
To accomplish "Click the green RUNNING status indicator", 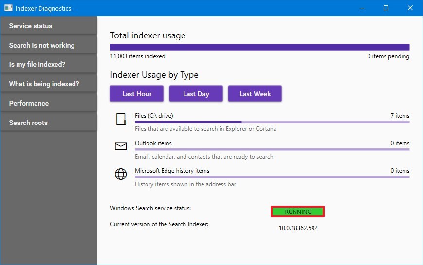I will click(x=297, y=212).
